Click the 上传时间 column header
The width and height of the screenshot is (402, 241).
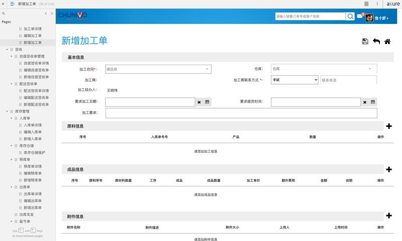[x=341, y=227]
